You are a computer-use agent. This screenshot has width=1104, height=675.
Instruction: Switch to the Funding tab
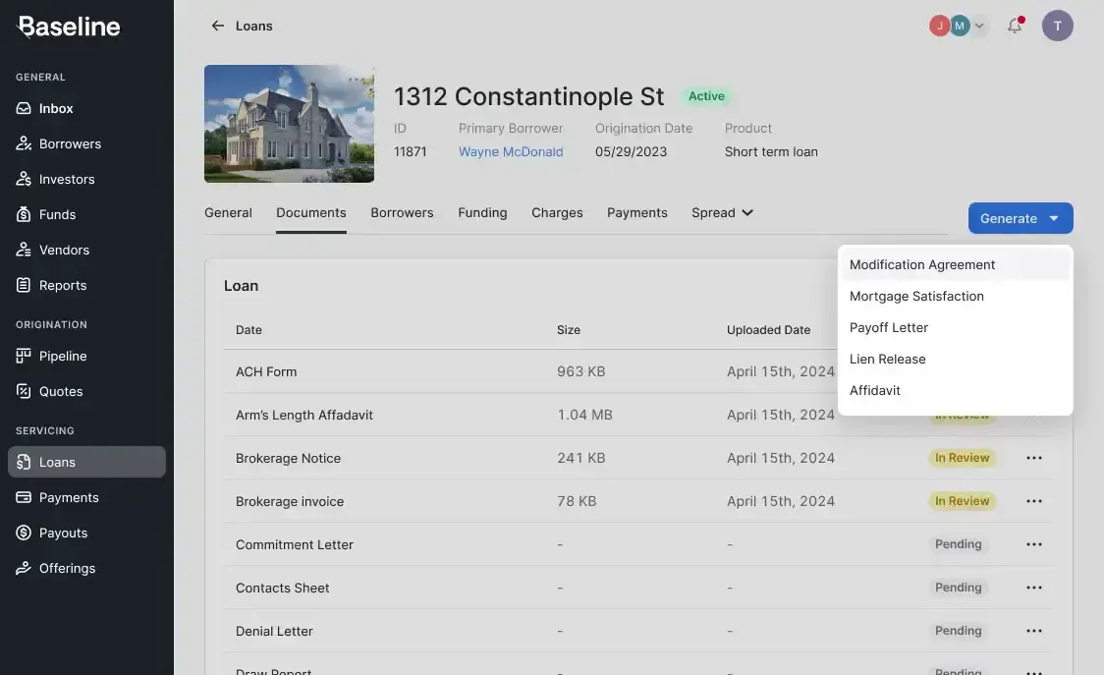pos(482,212)
